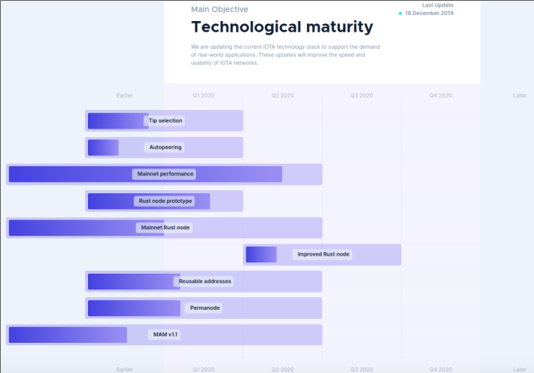Click the Q1 2020 top column header
This screenshot has height=373, width=534.
tap(204, 96)
